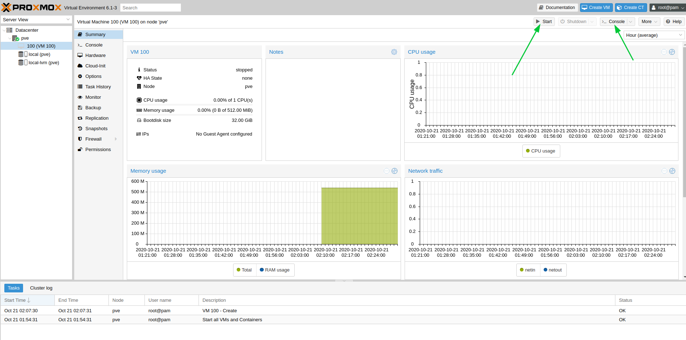The image size is (686, 340).
Task: Click the Hardware monitor icon in side menu
Action: 80,55
